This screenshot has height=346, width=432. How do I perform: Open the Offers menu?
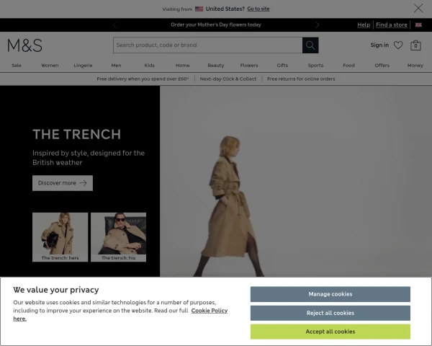coord(382,66)
